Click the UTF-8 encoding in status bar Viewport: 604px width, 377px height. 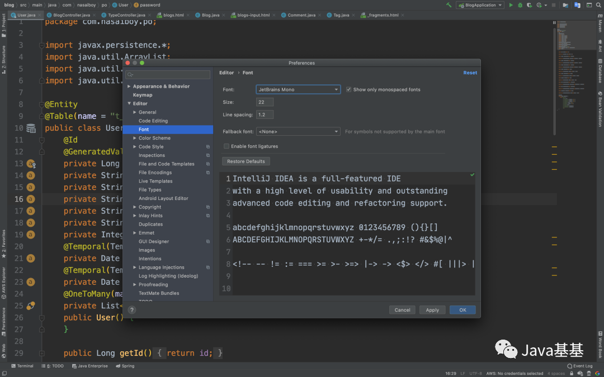coord(475,374)
